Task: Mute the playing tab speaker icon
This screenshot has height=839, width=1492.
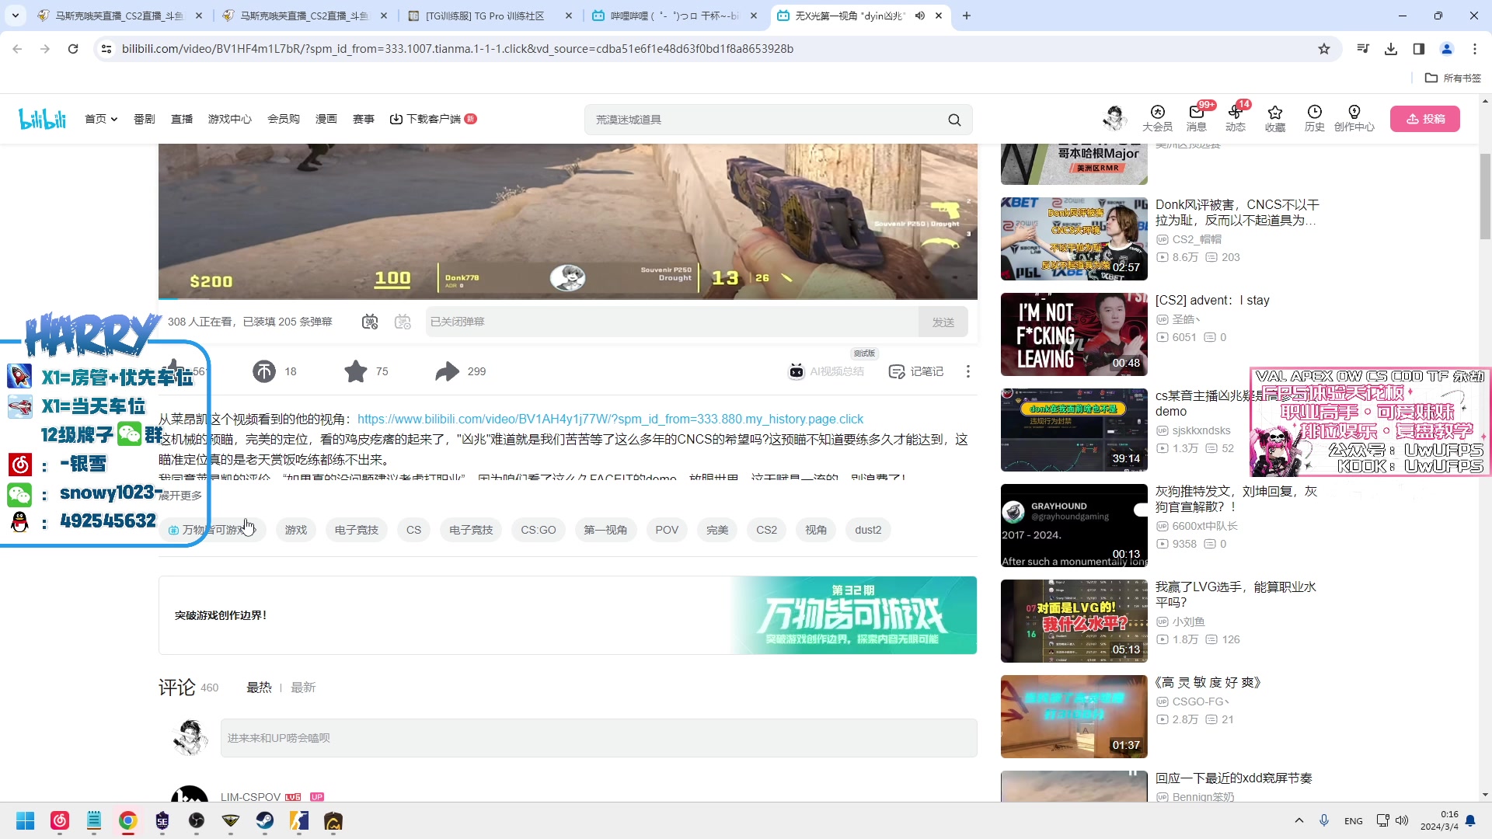Action: (x=920, y=16)
